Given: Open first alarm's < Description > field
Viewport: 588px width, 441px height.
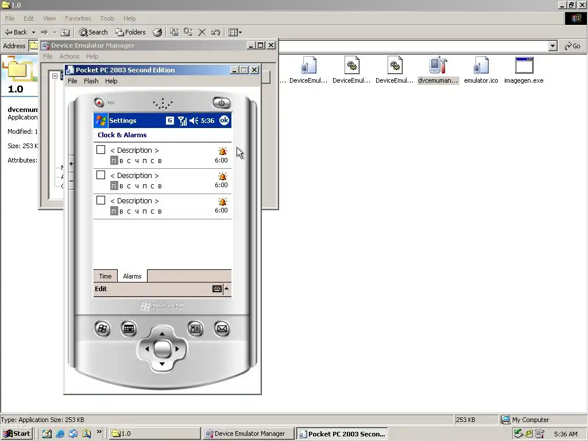Looking at the screenshot, I should [x=134, y=150].
